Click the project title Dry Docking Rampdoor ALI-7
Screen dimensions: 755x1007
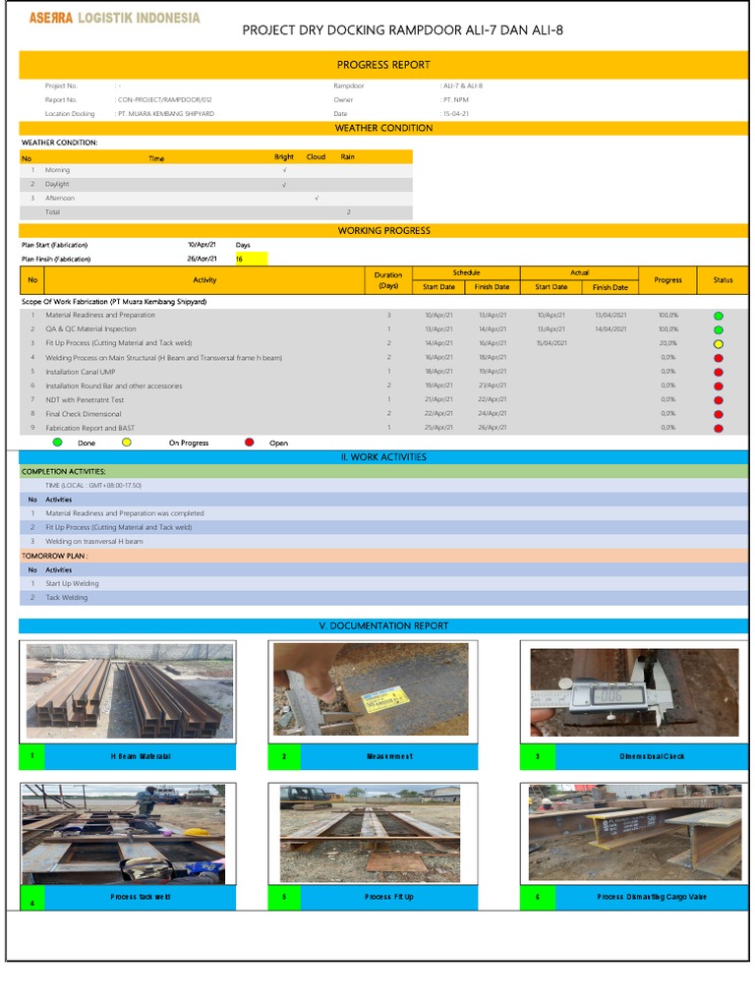pos(402,30)
